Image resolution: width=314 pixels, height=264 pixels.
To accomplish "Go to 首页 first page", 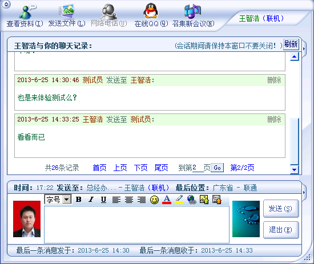I will (x=99, y=168).
